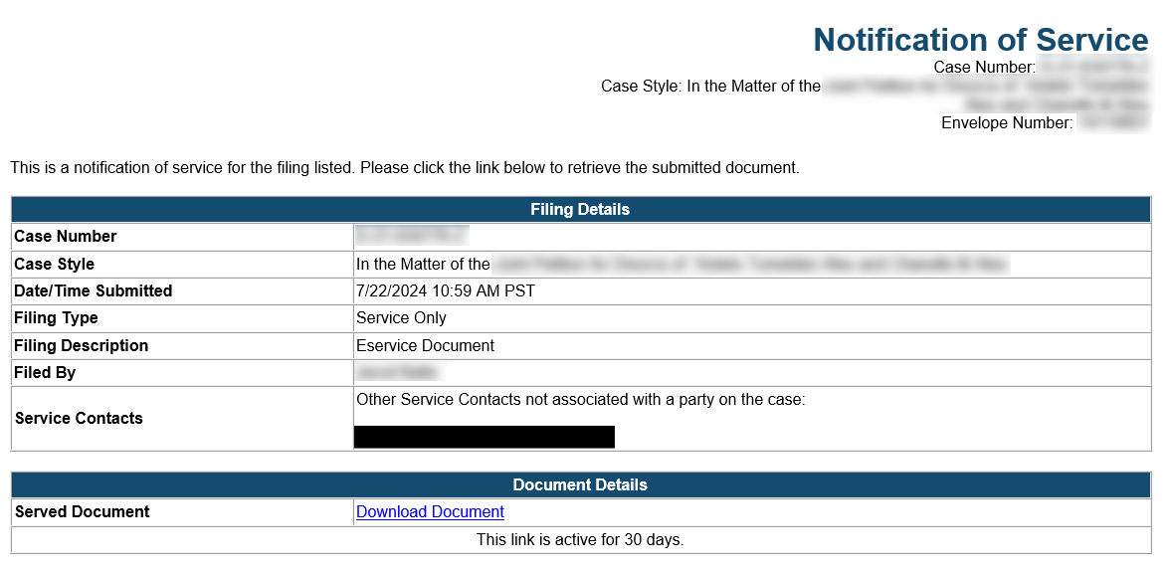Click the Filed By row label

pos(45,373)
